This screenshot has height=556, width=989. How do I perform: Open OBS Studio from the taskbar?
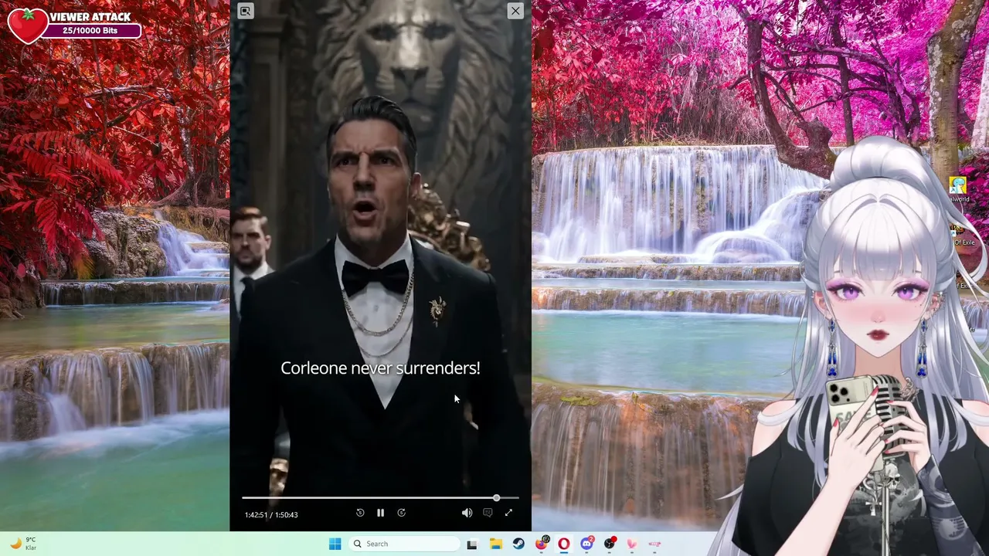610,543
